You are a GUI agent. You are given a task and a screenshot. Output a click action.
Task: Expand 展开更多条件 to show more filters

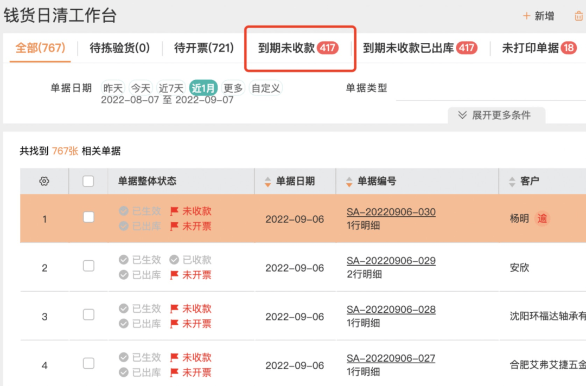tap(496, 115)
